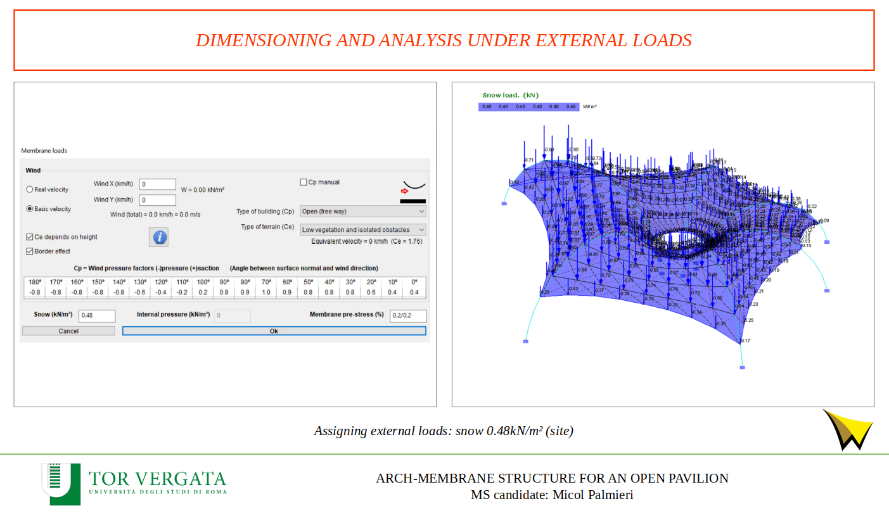Click the snow load legend color bar
This screenshot has width=889, height=513.
point(528,107)
